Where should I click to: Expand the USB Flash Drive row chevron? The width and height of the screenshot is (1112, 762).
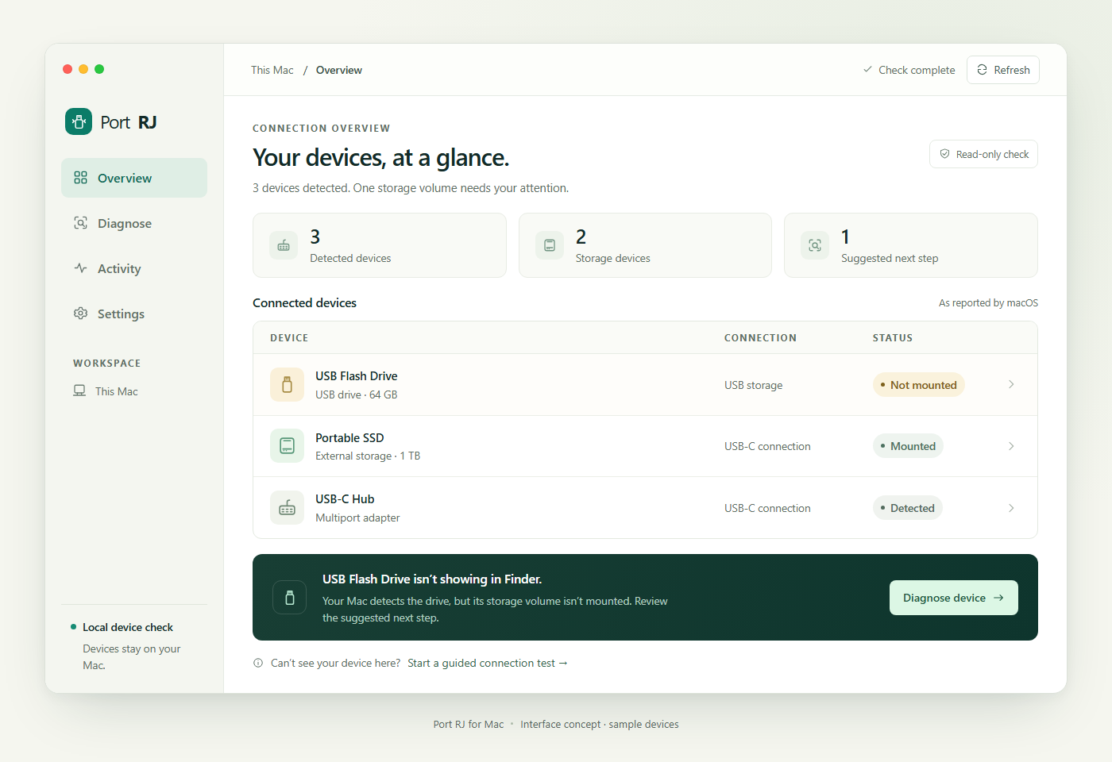[1011, 384]
